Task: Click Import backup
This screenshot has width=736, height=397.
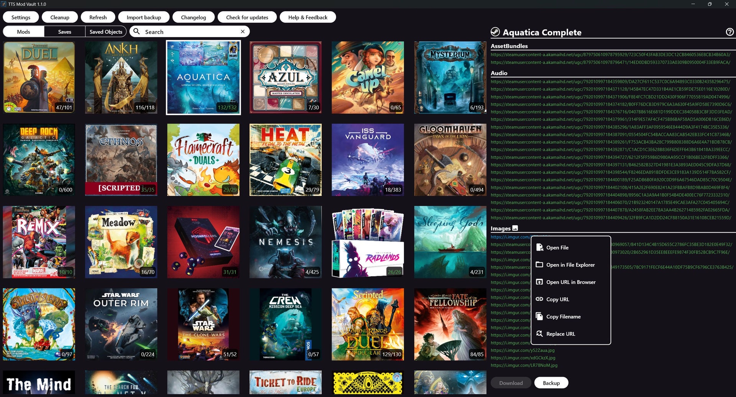Action: tap(144, 17)
